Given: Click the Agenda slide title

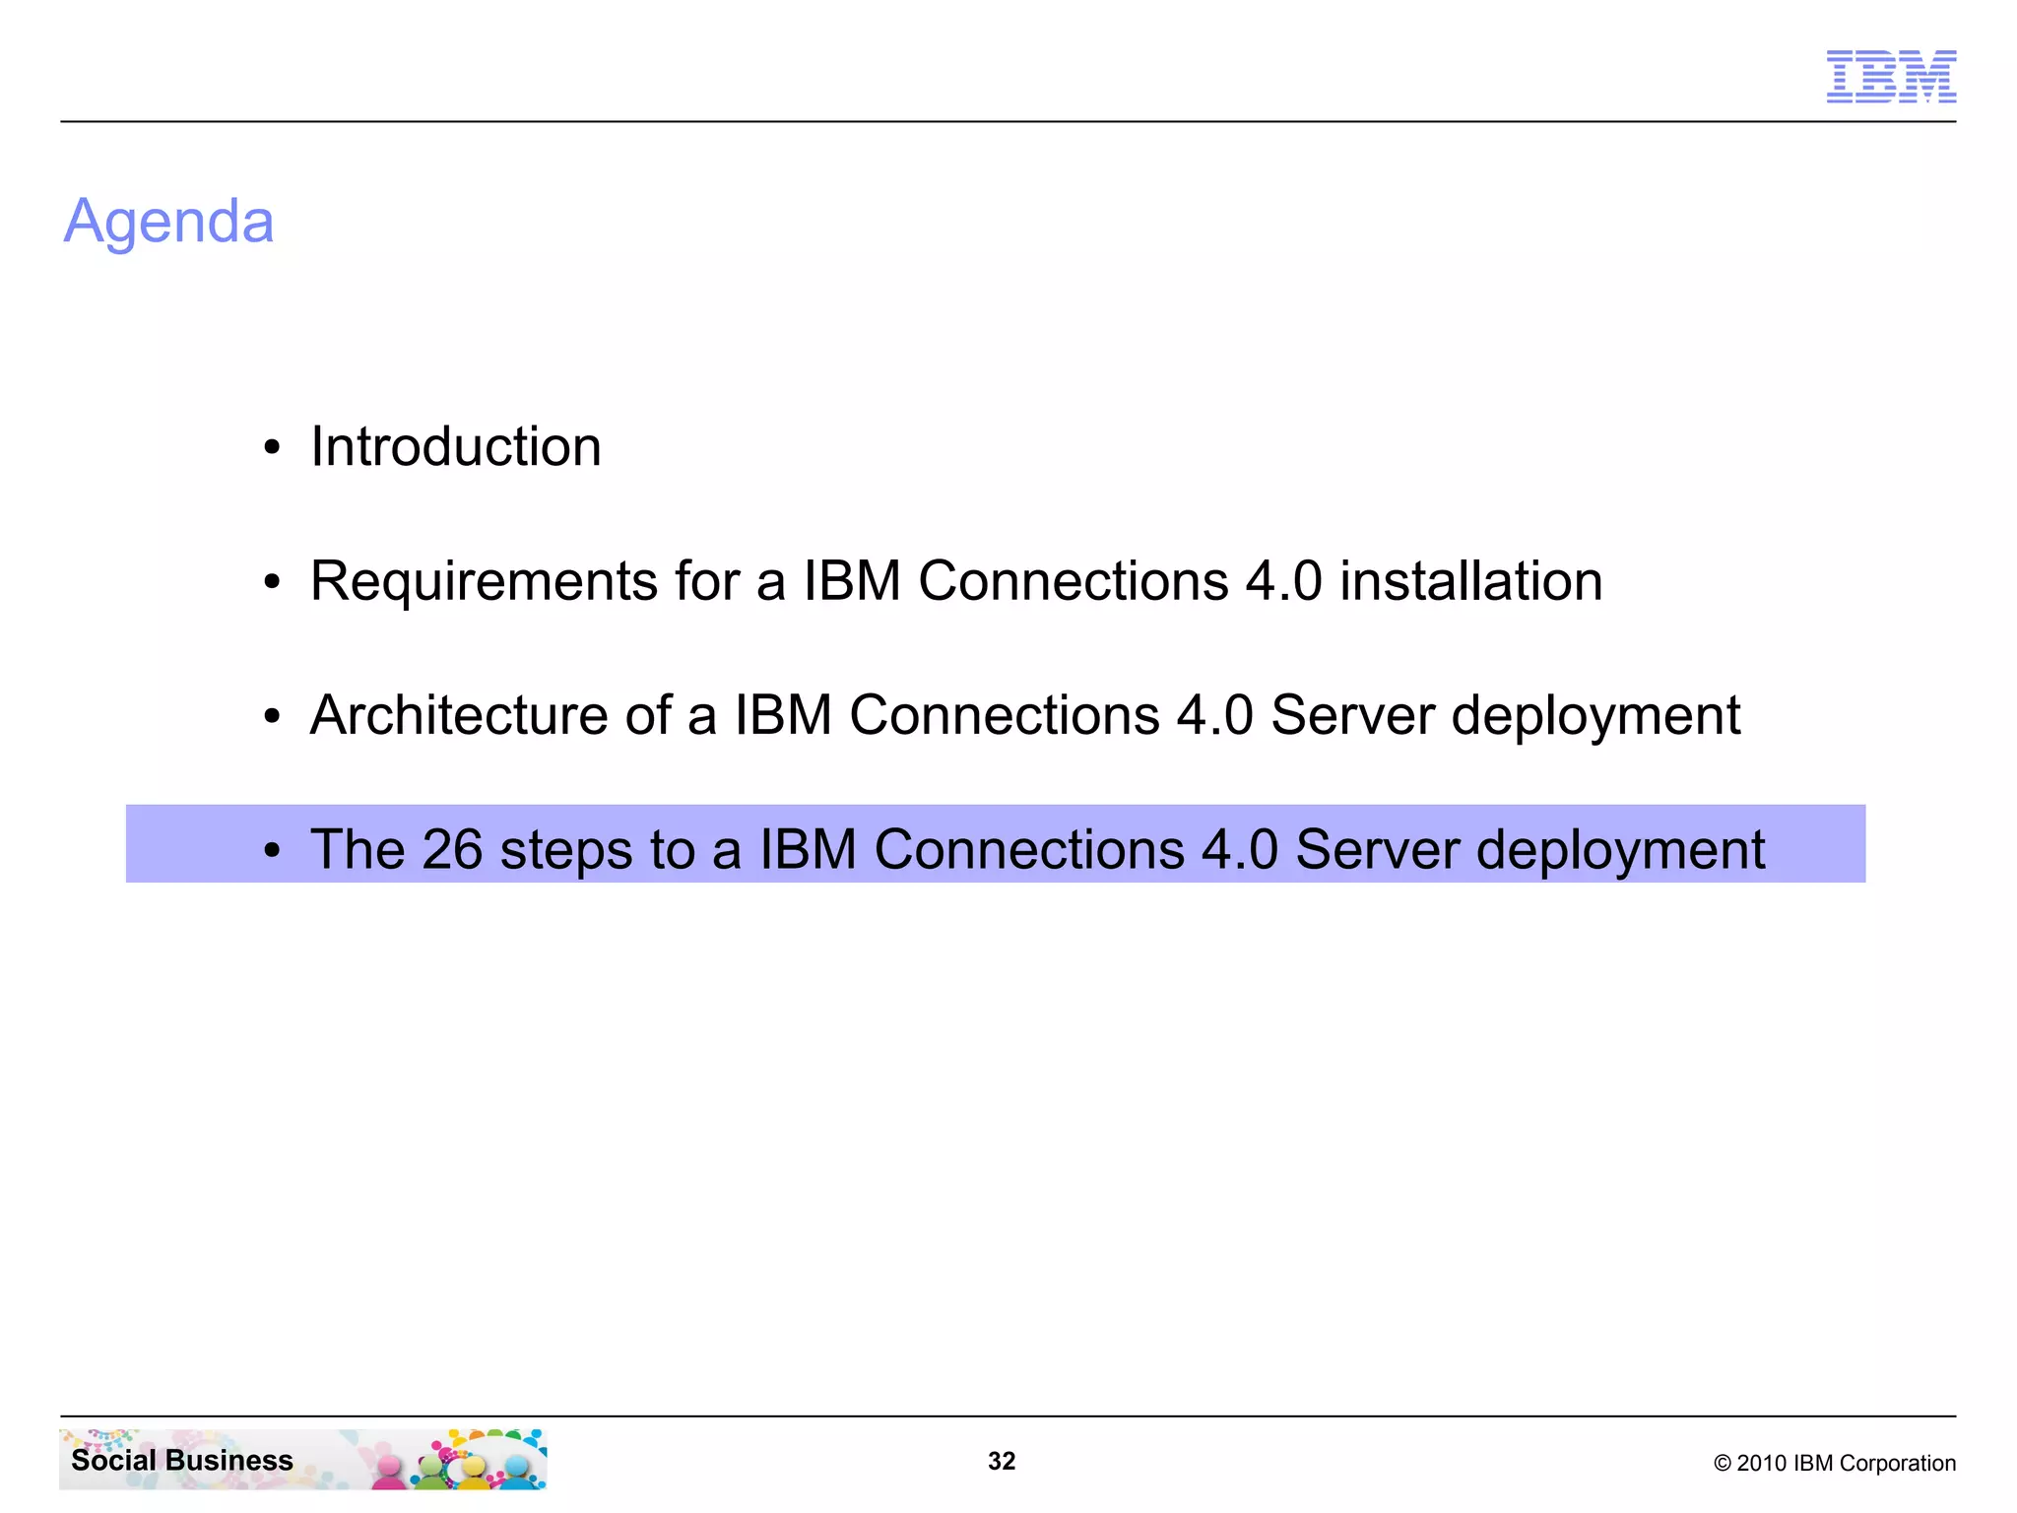Looking at the screenshot, I should (x=168, y=222).
